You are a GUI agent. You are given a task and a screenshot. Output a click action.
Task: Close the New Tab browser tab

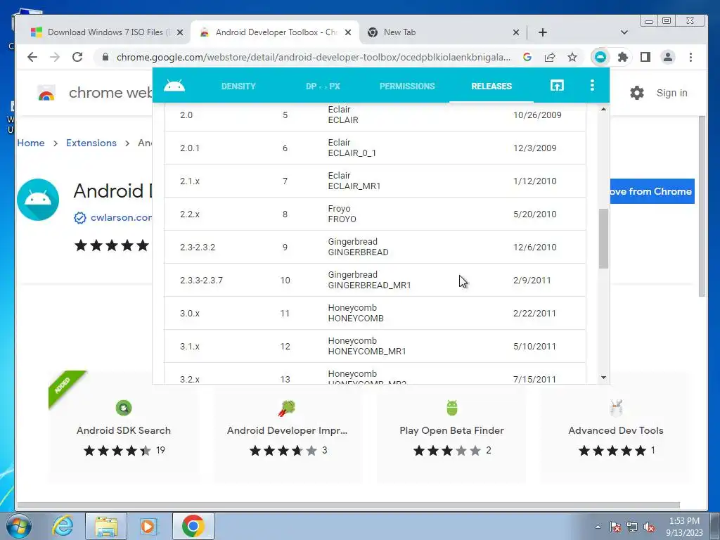click(x=515, y=32)
